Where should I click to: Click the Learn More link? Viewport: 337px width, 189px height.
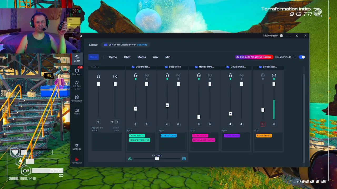coord(116,129)
